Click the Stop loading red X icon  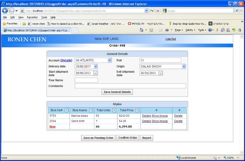pos(158,11)
